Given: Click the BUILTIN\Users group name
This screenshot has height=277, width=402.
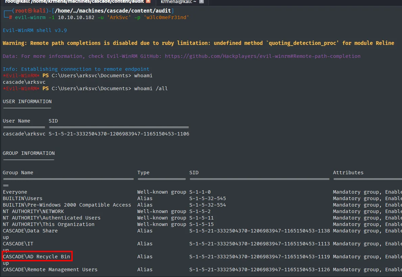Looking at the screenshot, I should click(22, 198).
